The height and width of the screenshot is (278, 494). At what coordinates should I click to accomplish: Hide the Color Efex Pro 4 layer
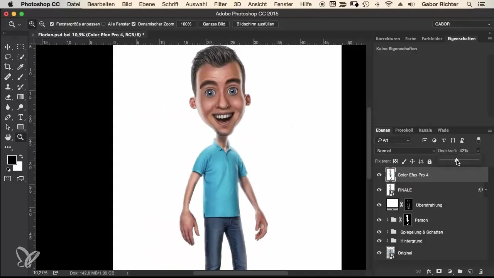pyautogui.click(x=379, y=175)
